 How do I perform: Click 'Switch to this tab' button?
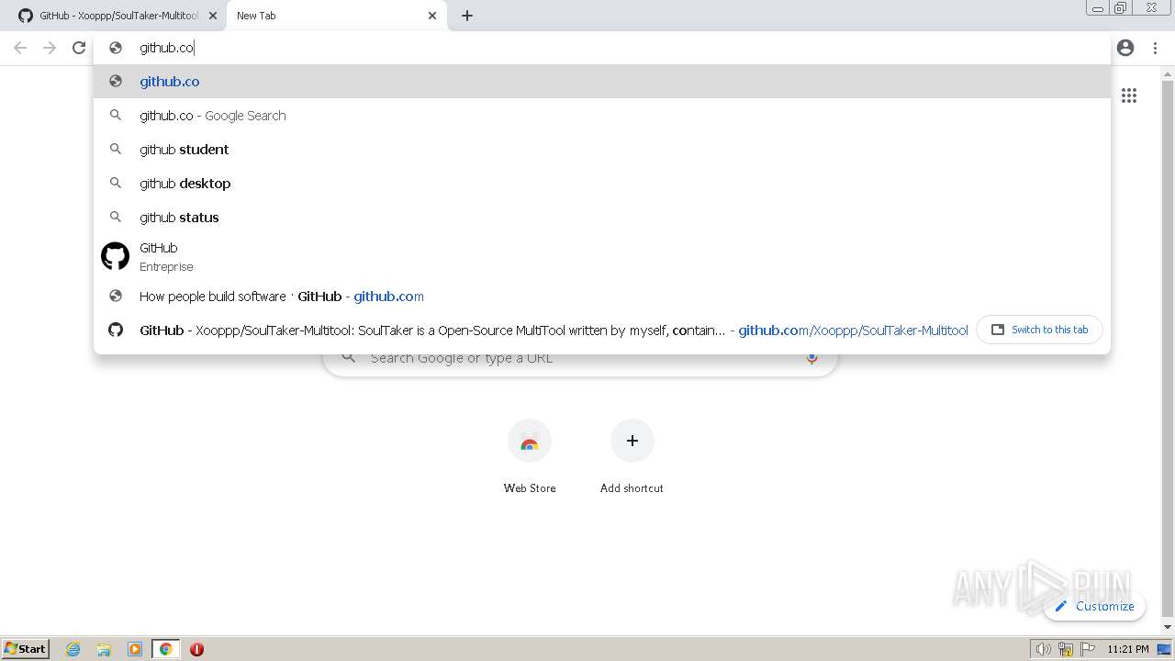click(x=1040, y=330)
